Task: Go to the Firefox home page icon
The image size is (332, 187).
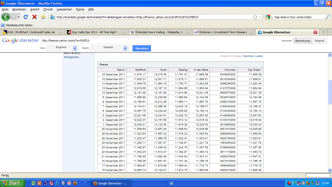Action: click(43, 17)
